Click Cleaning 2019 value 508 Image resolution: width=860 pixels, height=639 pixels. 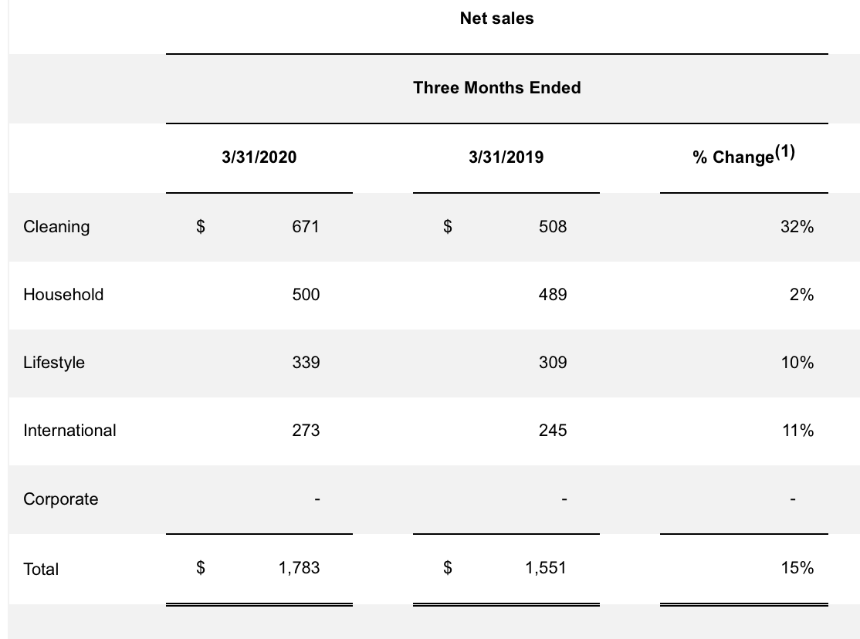553,227
